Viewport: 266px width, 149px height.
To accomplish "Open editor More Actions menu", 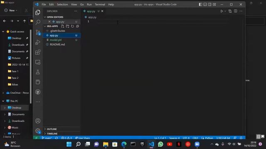I will pos(241,11).
